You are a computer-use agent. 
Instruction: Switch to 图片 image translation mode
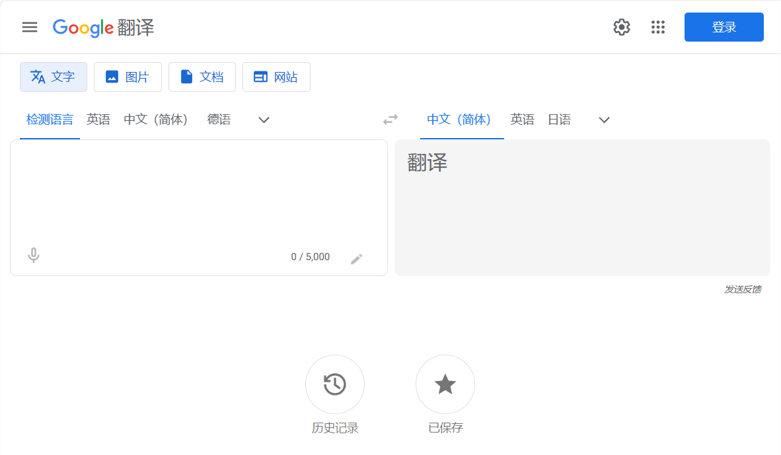point(128,77)
